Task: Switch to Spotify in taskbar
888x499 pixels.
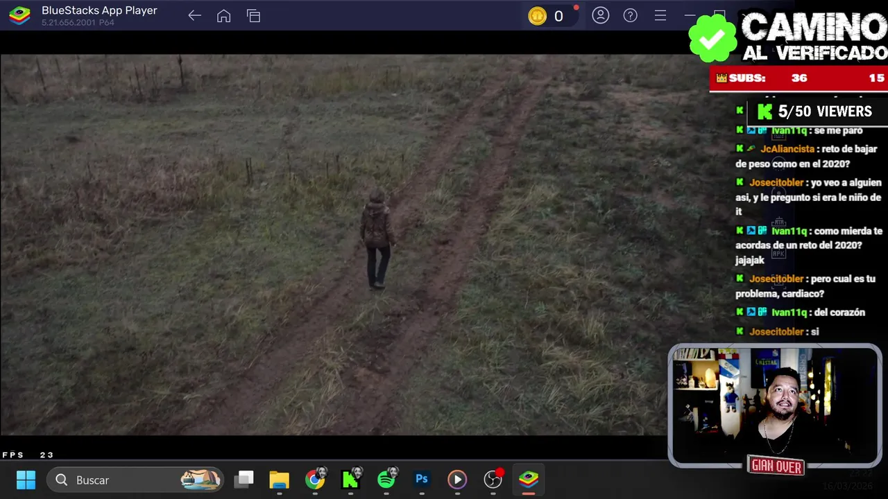Action: [x=386, y=479]
